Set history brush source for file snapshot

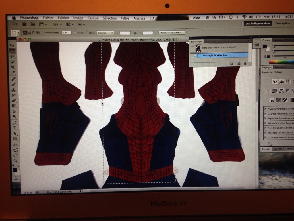[192, 48]
